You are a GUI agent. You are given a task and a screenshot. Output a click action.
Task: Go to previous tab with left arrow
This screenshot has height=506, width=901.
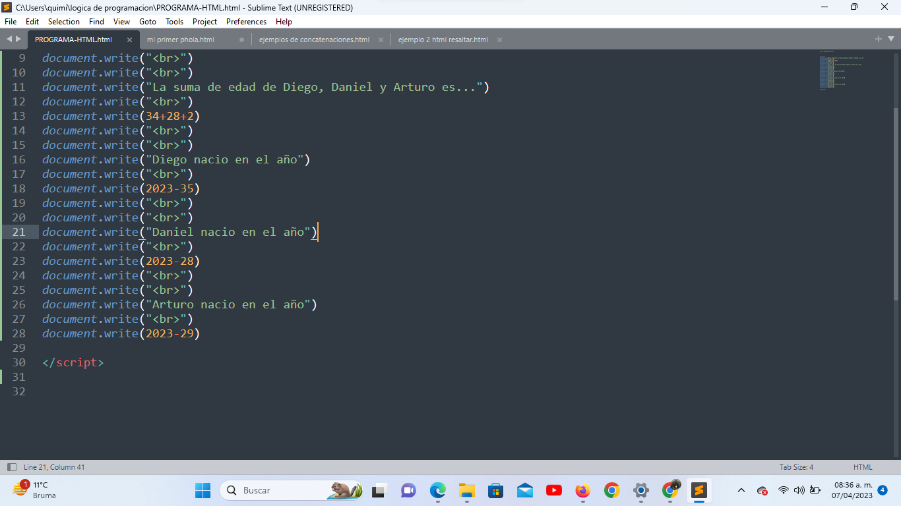click(9, 40)
